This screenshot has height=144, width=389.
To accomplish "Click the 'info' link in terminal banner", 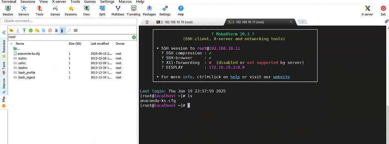I will [x=187, y=77].
